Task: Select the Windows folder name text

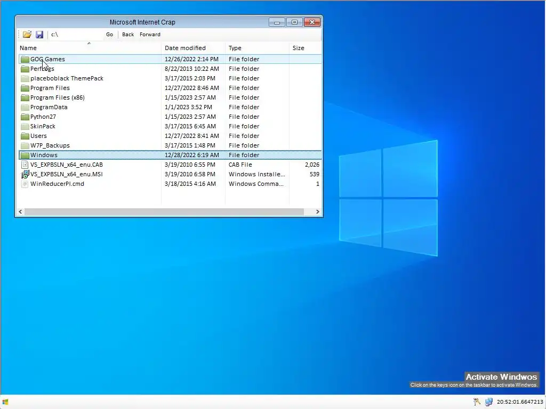Action: coord(44,155)
